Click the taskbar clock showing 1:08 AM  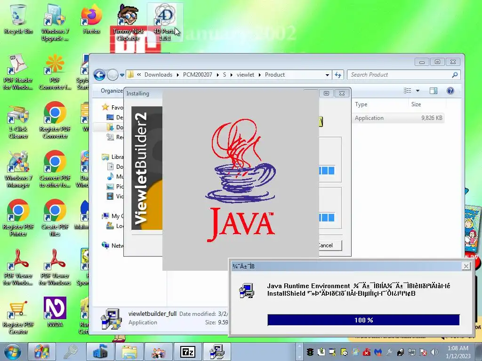(x=458, y=352)
